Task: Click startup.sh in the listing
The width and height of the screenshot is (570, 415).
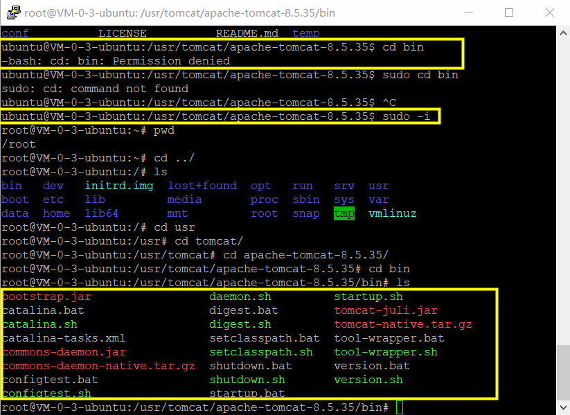Action: pos(368,297)
